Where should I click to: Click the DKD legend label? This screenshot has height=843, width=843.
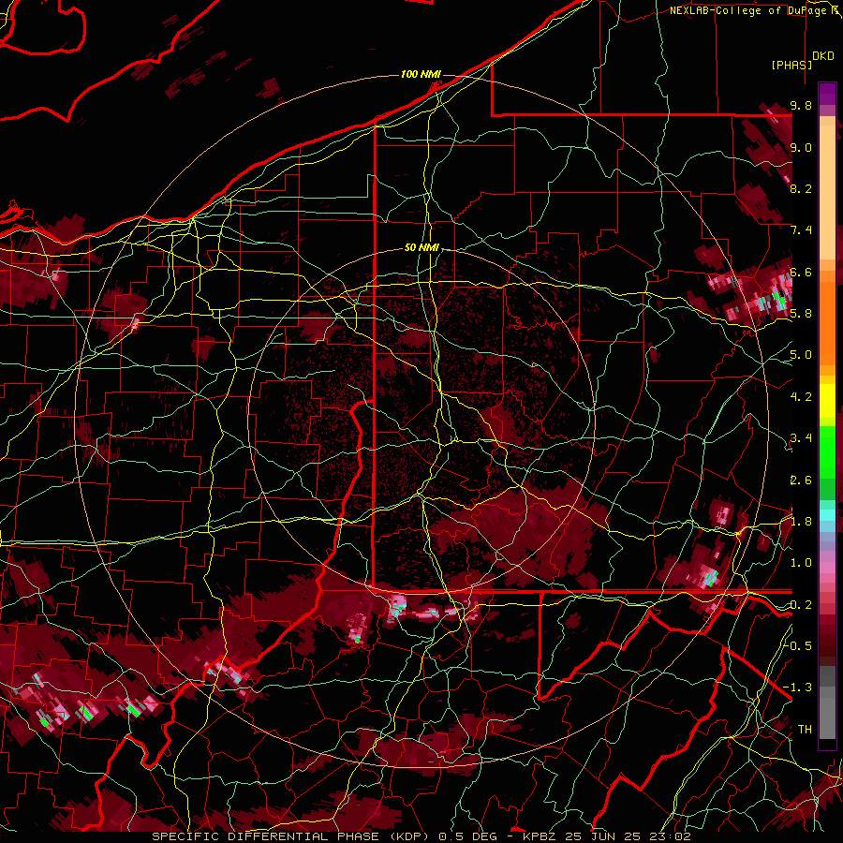pos(823,56)
